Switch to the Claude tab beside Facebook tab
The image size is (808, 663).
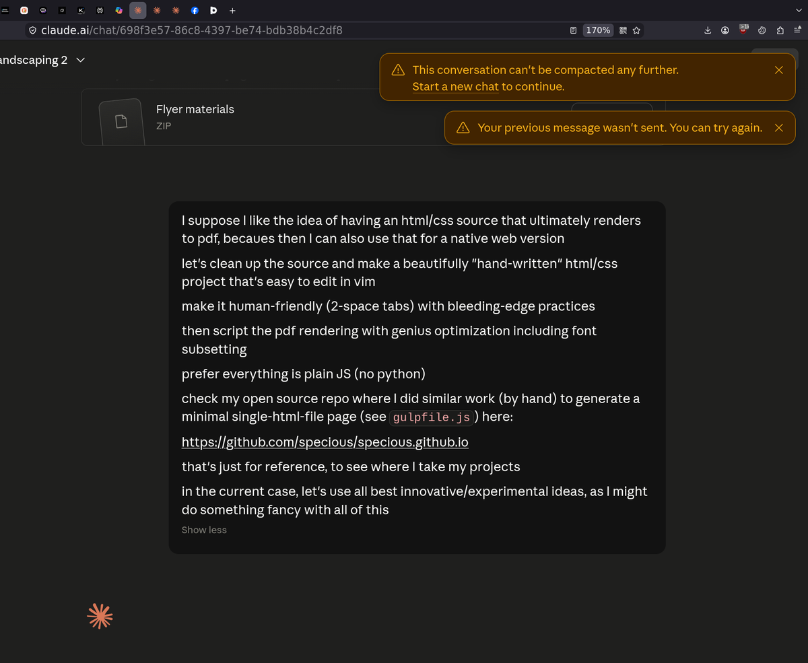click(x=176, y=11)
